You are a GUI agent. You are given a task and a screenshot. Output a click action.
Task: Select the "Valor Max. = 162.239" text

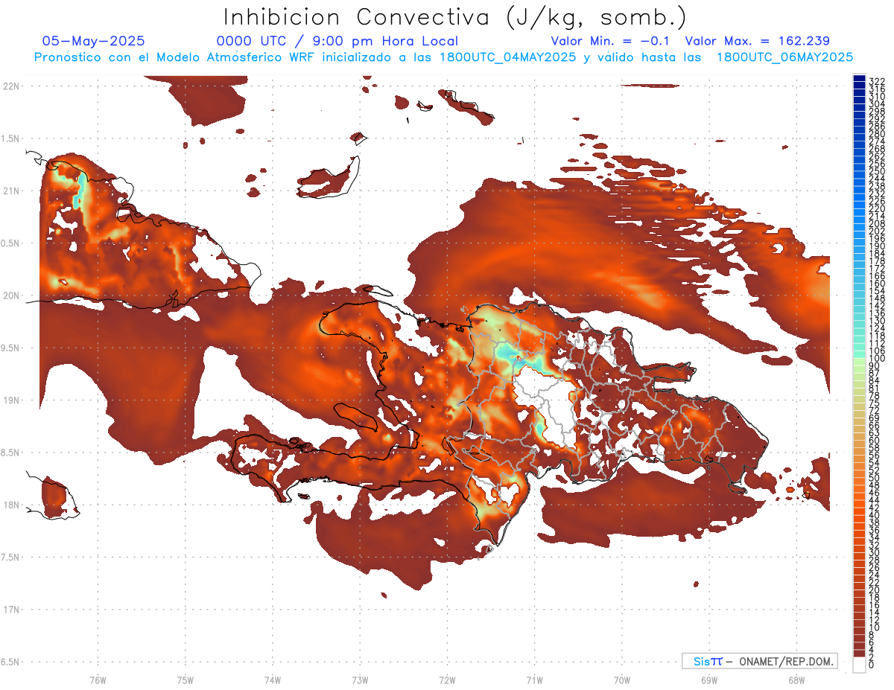tap(757, 41)
